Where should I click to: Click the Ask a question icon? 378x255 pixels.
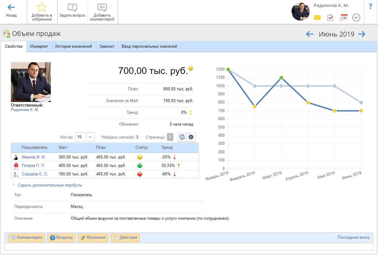coord(72,8)
